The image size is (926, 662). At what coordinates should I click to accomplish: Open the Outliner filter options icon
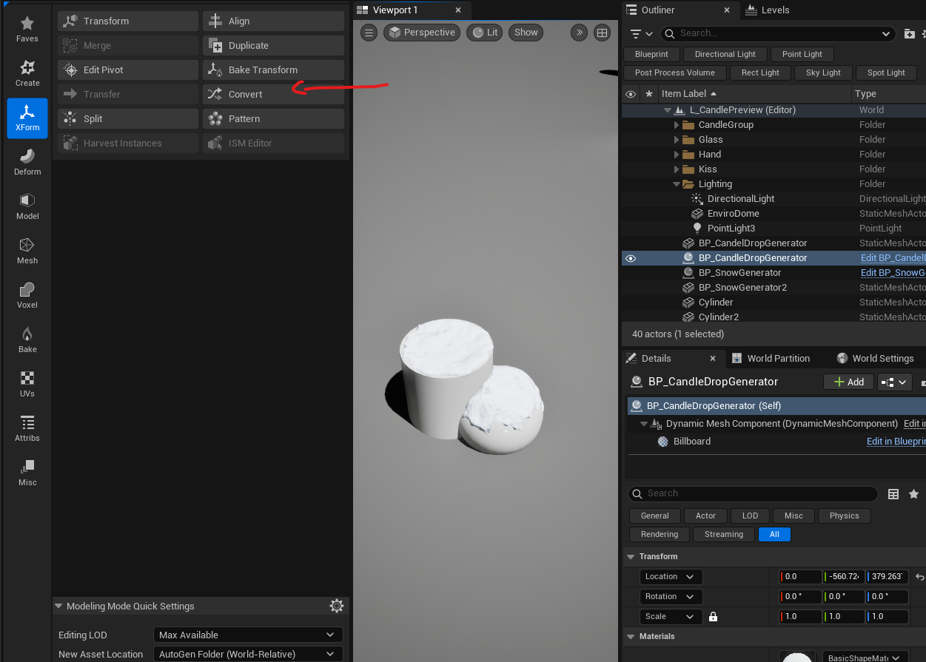[x=637, y=35]
